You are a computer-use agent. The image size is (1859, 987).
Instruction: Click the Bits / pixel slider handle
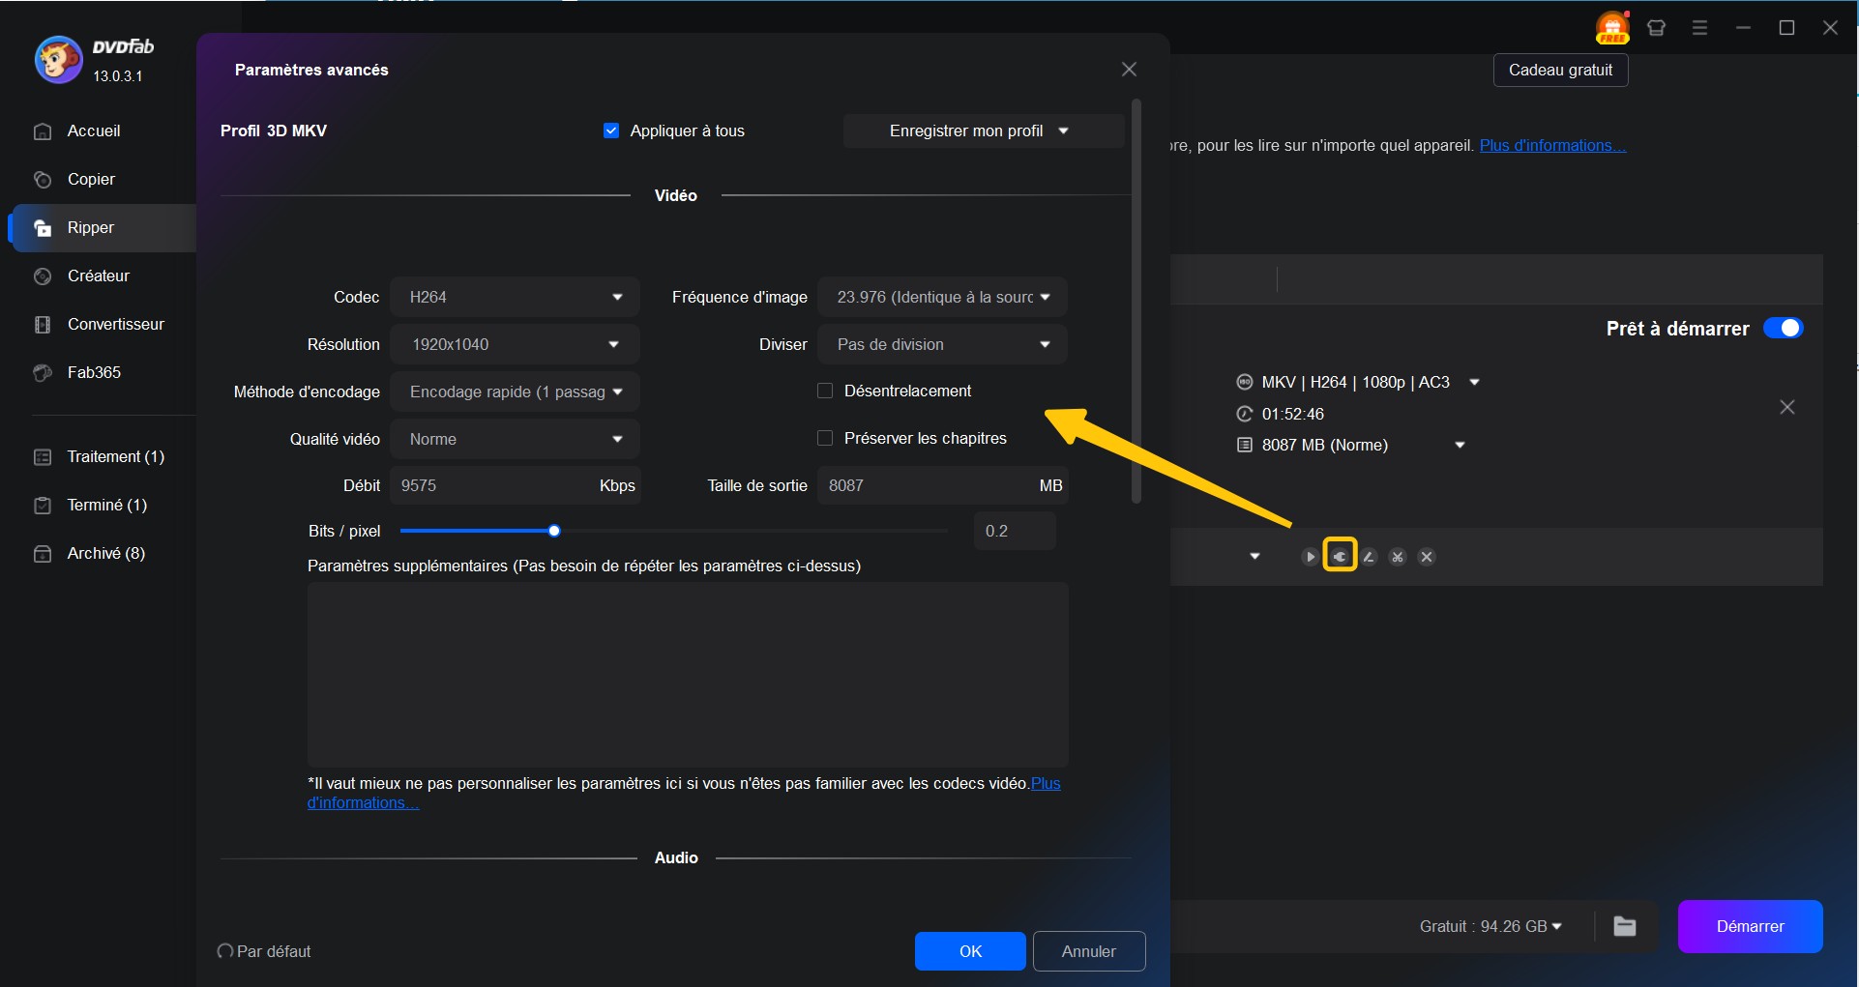point(554,531)
